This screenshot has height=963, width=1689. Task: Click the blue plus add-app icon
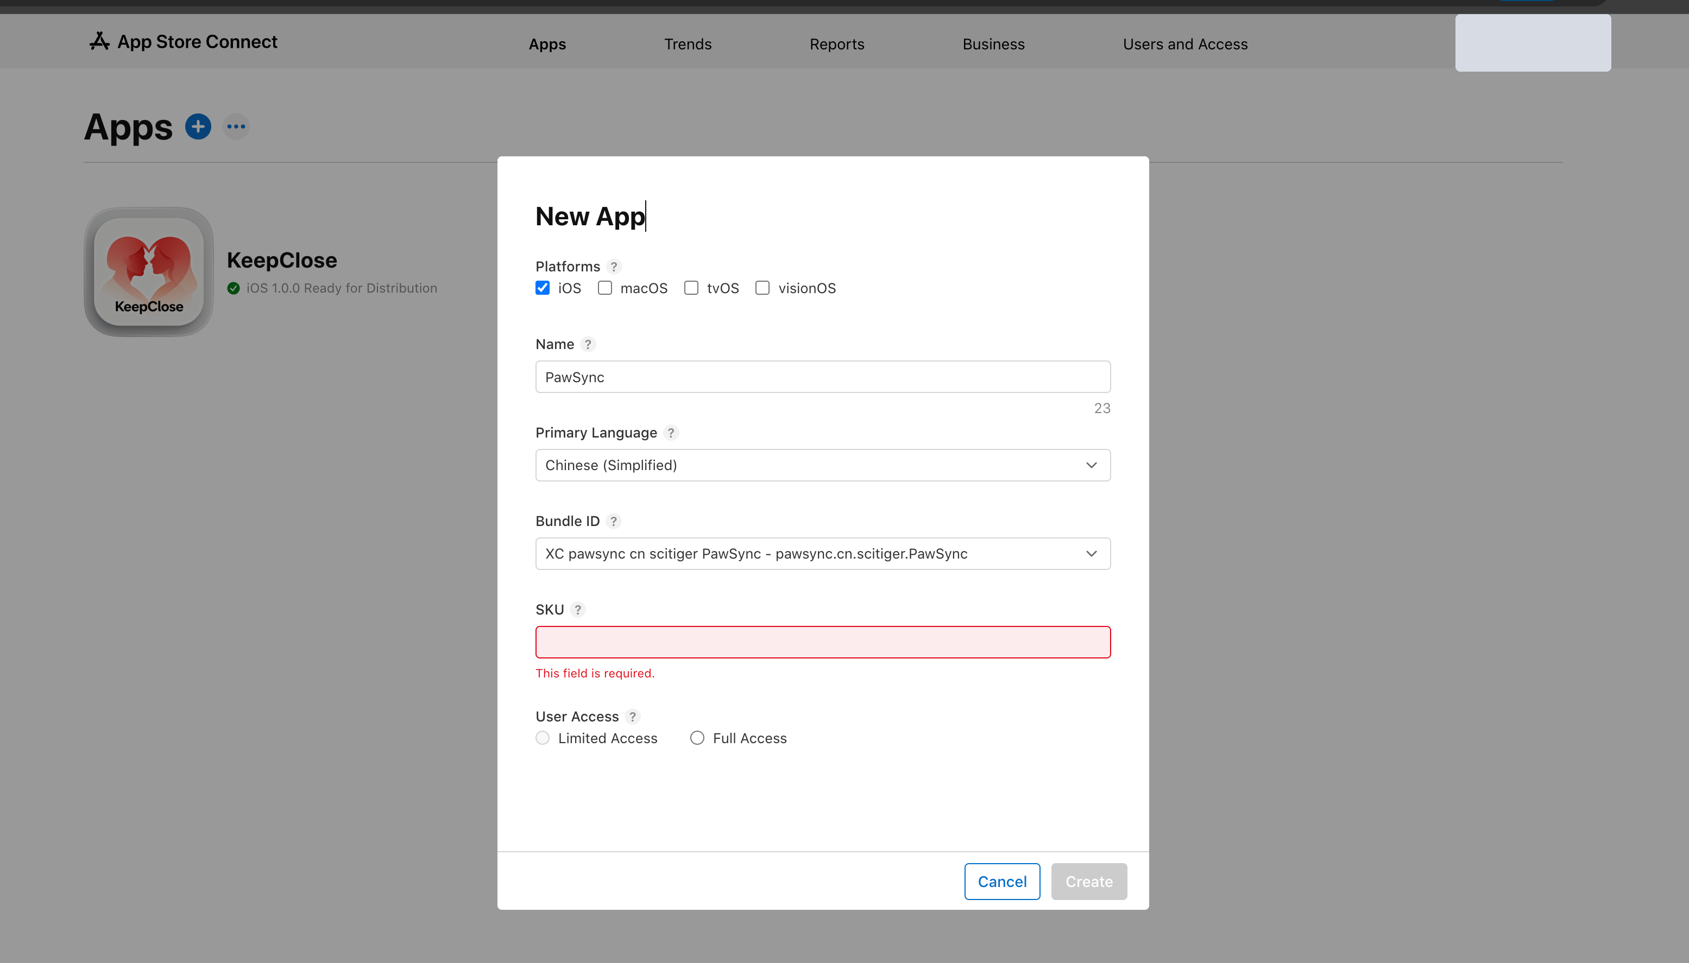click(x=198, y=126)
